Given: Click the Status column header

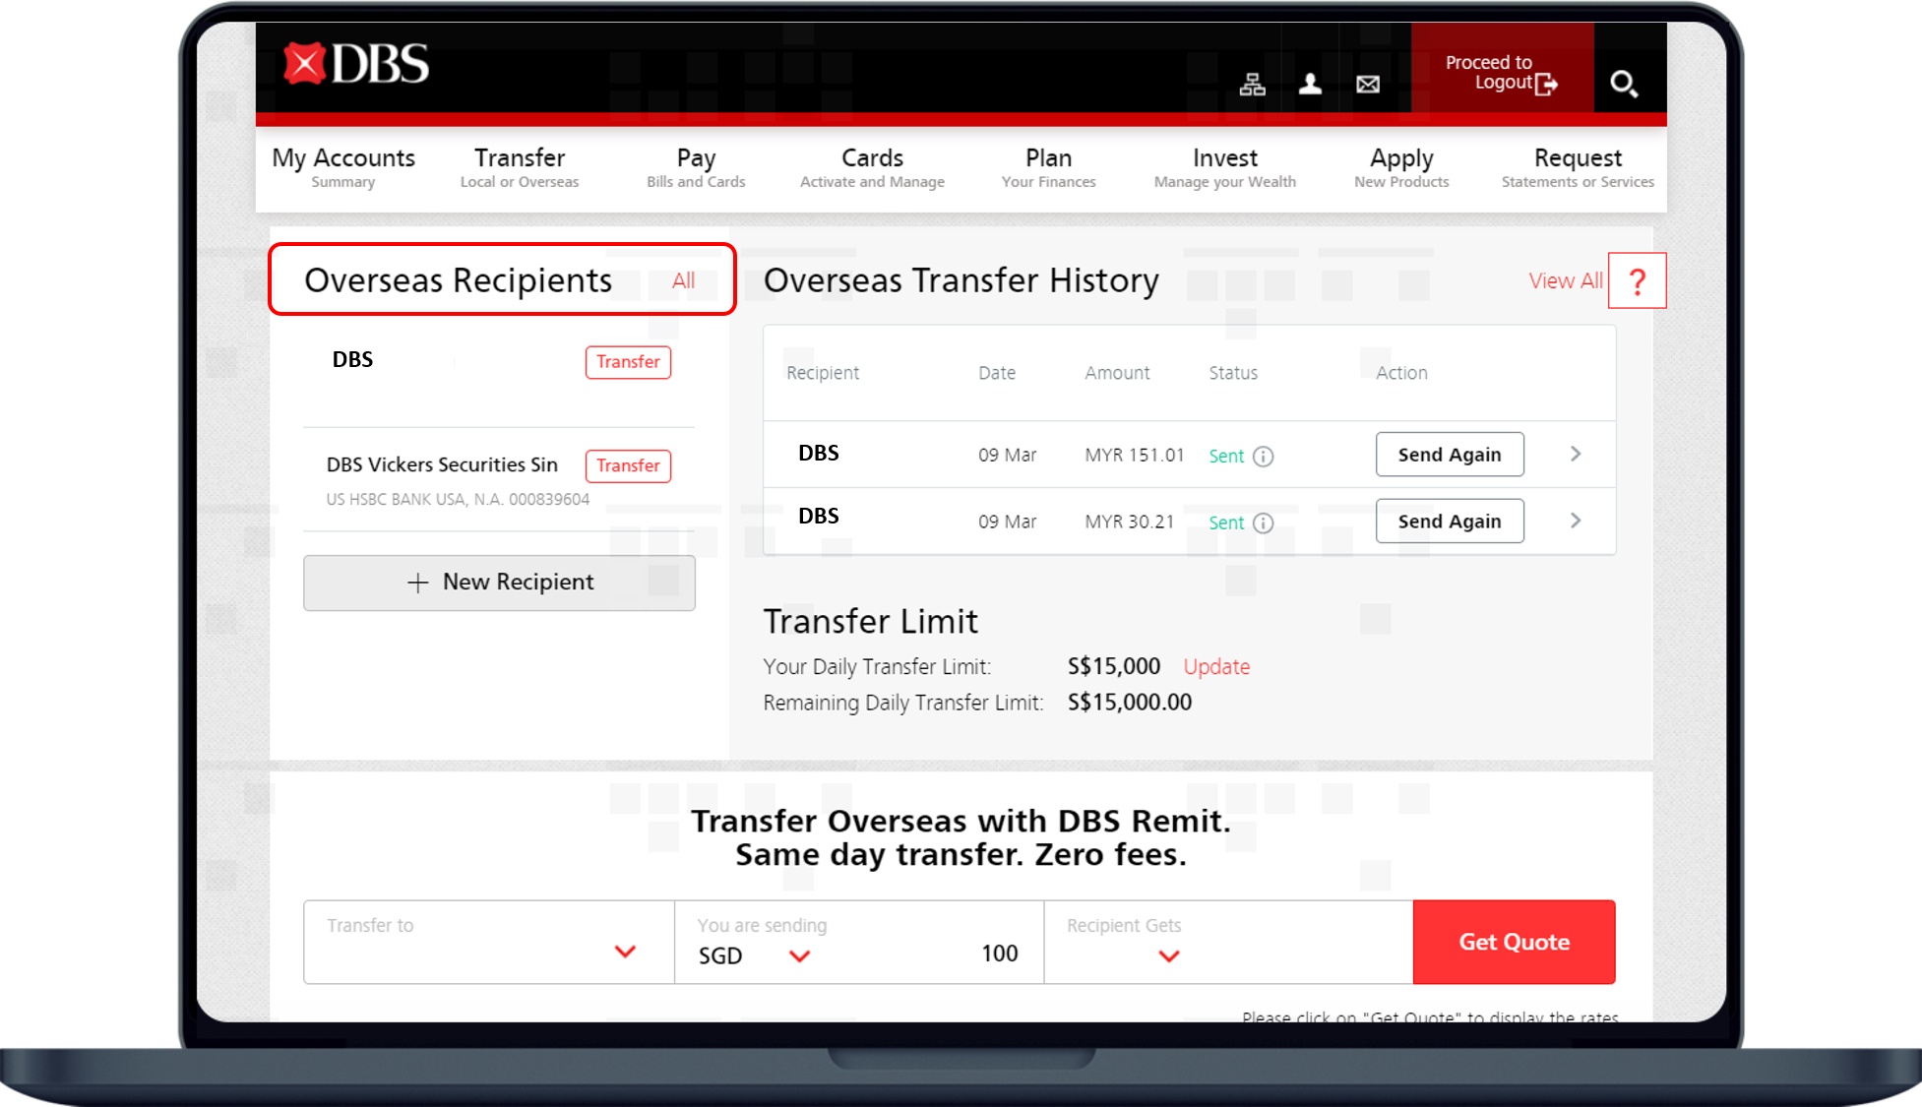Looking at the screenshot, I should [1233, 373].
